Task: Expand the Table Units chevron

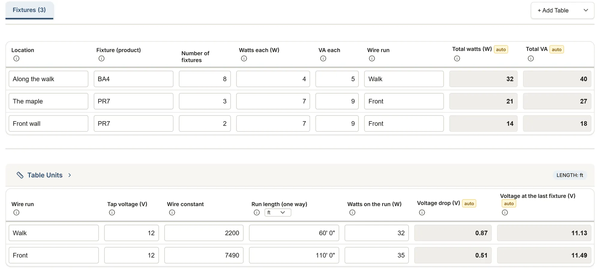Action: 70,175
